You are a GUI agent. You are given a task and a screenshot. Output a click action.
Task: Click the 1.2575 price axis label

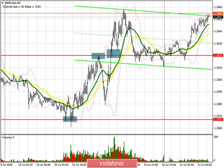click(x=218, y=116)
